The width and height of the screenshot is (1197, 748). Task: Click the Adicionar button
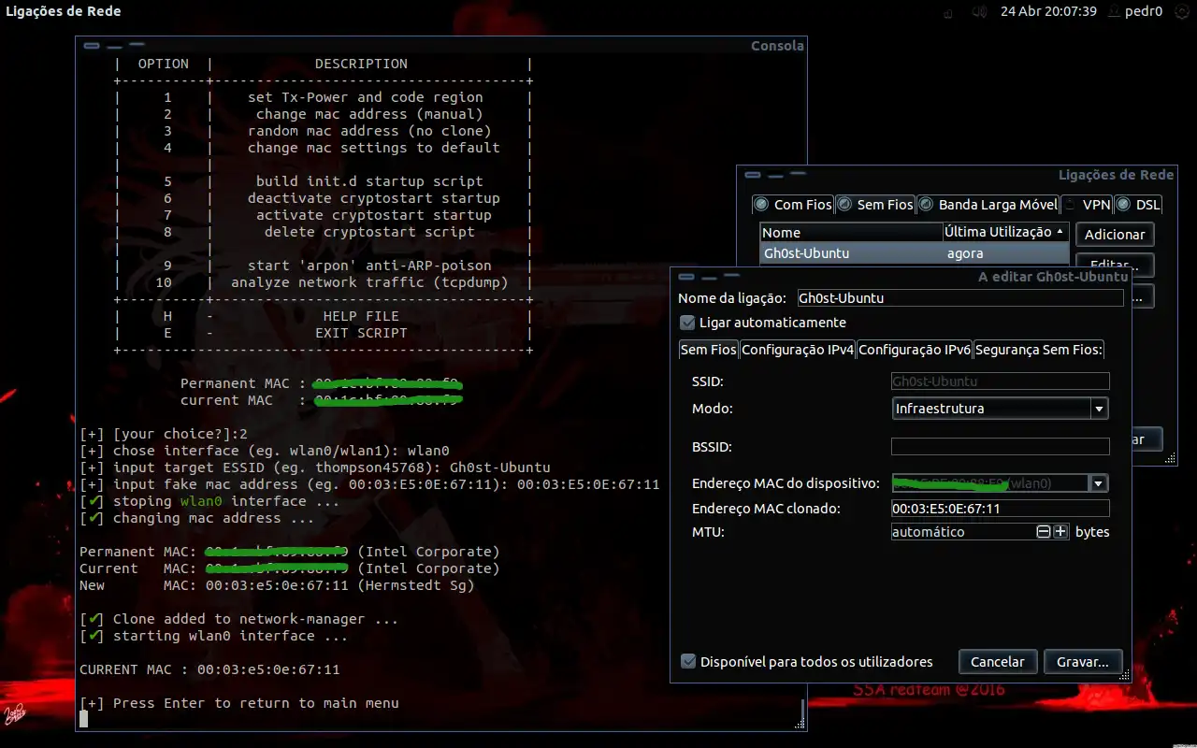(1115, 235)
